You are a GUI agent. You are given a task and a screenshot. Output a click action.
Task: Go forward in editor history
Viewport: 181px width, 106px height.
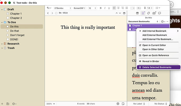coord(52,13)
